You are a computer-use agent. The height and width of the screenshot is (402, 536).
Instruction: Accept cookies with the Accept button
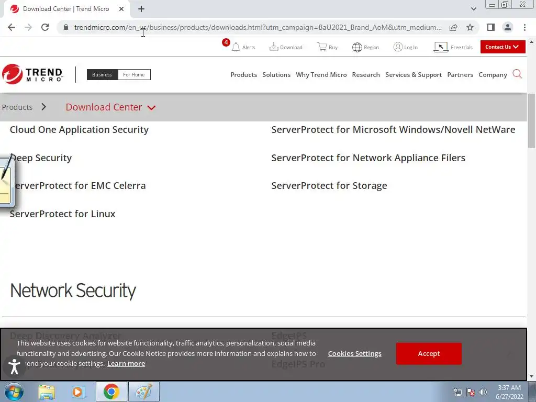pos(429,353)
